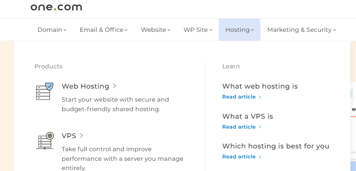Open the Email & Office dropdown
This screenshot has width=356, height=171.
[x=104, y=30]
